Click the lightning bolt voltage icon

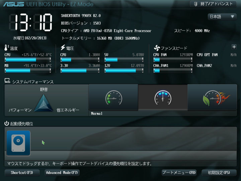63,48
